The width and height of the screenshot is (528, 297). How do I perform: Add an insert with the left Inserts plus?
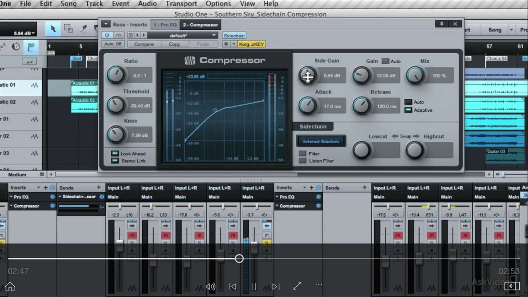45,188
